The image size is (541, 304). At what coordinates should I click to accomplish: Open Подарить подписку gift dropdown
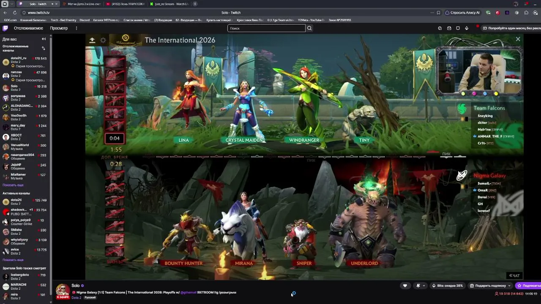[x=490, y=286]
